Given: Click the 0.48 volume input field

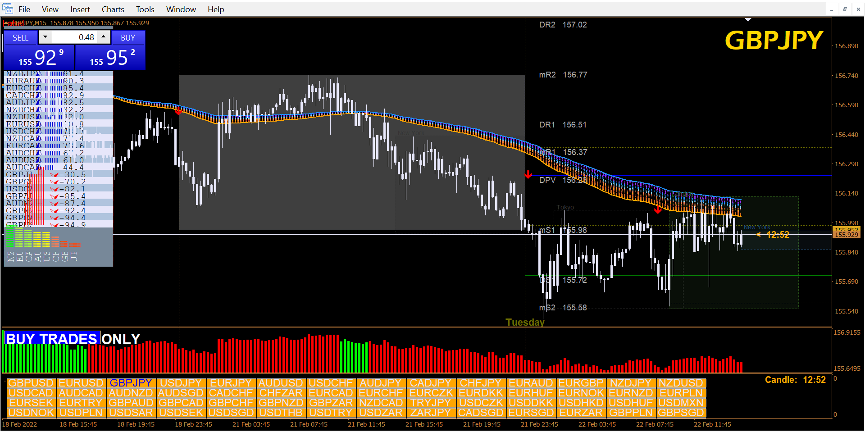Looking at the screenshot, I should click(74, 37).
